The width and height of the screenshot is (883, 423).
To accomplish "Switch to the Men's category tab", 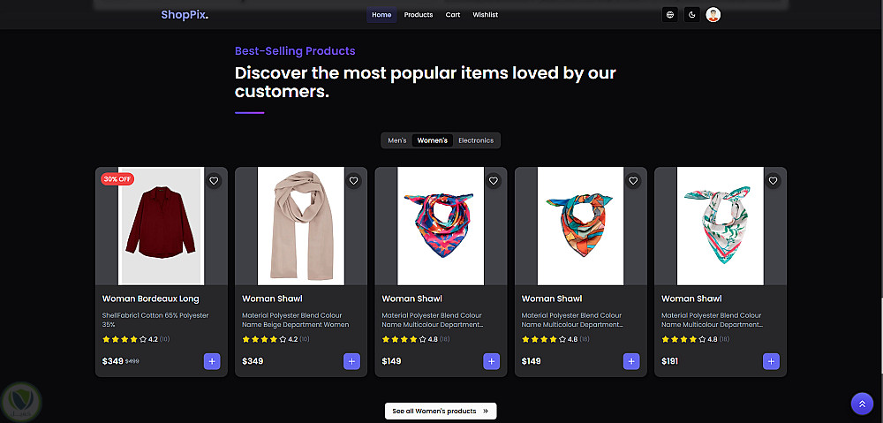I will (397, 140).
